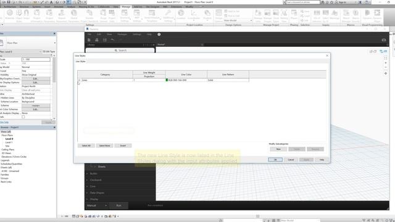Screen dimensions: 395x222
Task: Open the Collaborate ribbon tab in Revit
Action: tap(104, 7)
